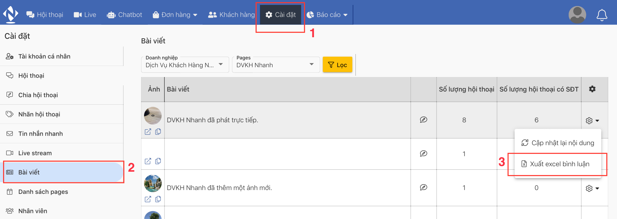Expand gear menu for new photo post
Screen dimensions: 617x219
click(592, 188)
